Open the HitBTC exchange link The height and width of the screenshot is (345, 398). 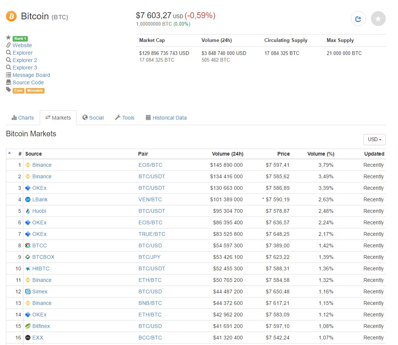tap(40, 268)
